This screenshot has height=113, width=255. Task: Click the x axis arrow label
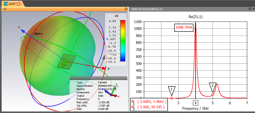(108, 69)
